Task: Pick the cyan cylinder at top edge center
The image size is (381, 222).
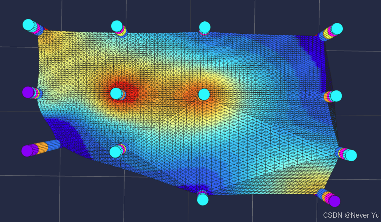Action: [205, 29]
